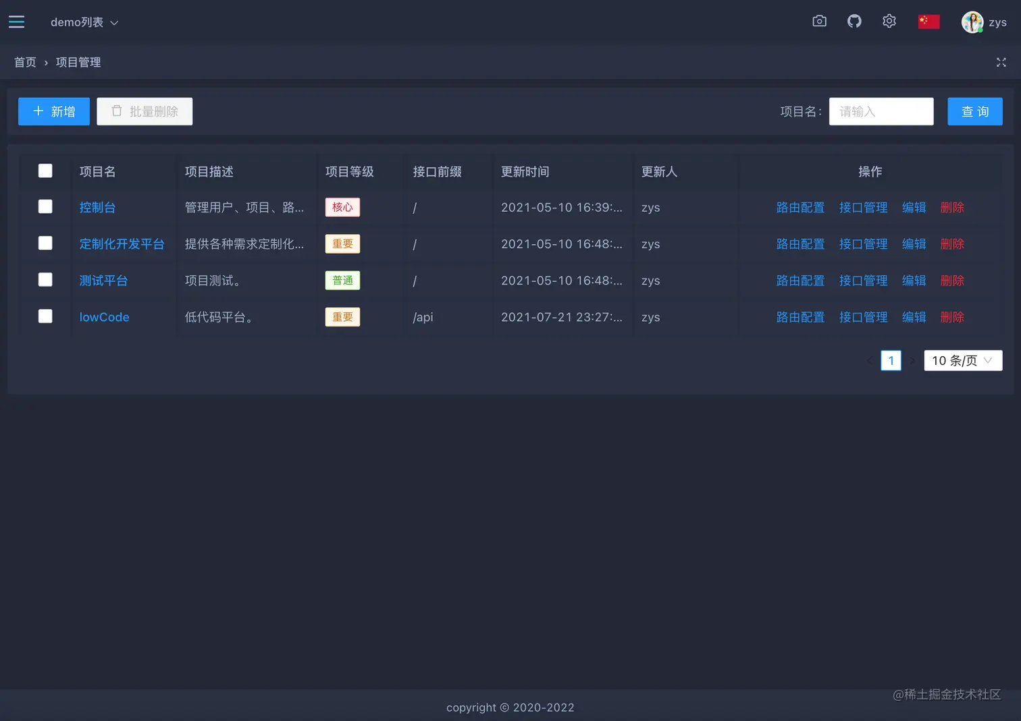Click the 核心 level tag for 控制台
This screenshot has height=721, width=1021.
click(x=342, y=207)
